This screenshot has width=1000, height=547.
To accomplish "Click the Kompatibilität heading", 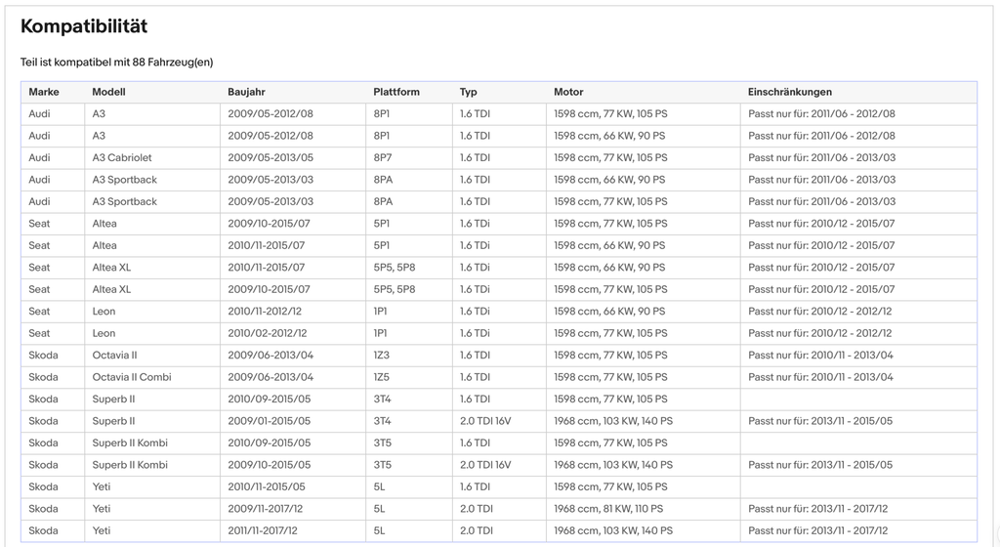I will pos(84,26).
